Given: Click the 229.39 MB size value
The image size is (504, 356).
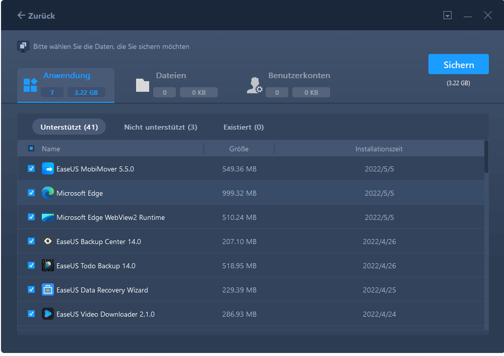Looking at the screenshot, I should click(x=239, y=290).
